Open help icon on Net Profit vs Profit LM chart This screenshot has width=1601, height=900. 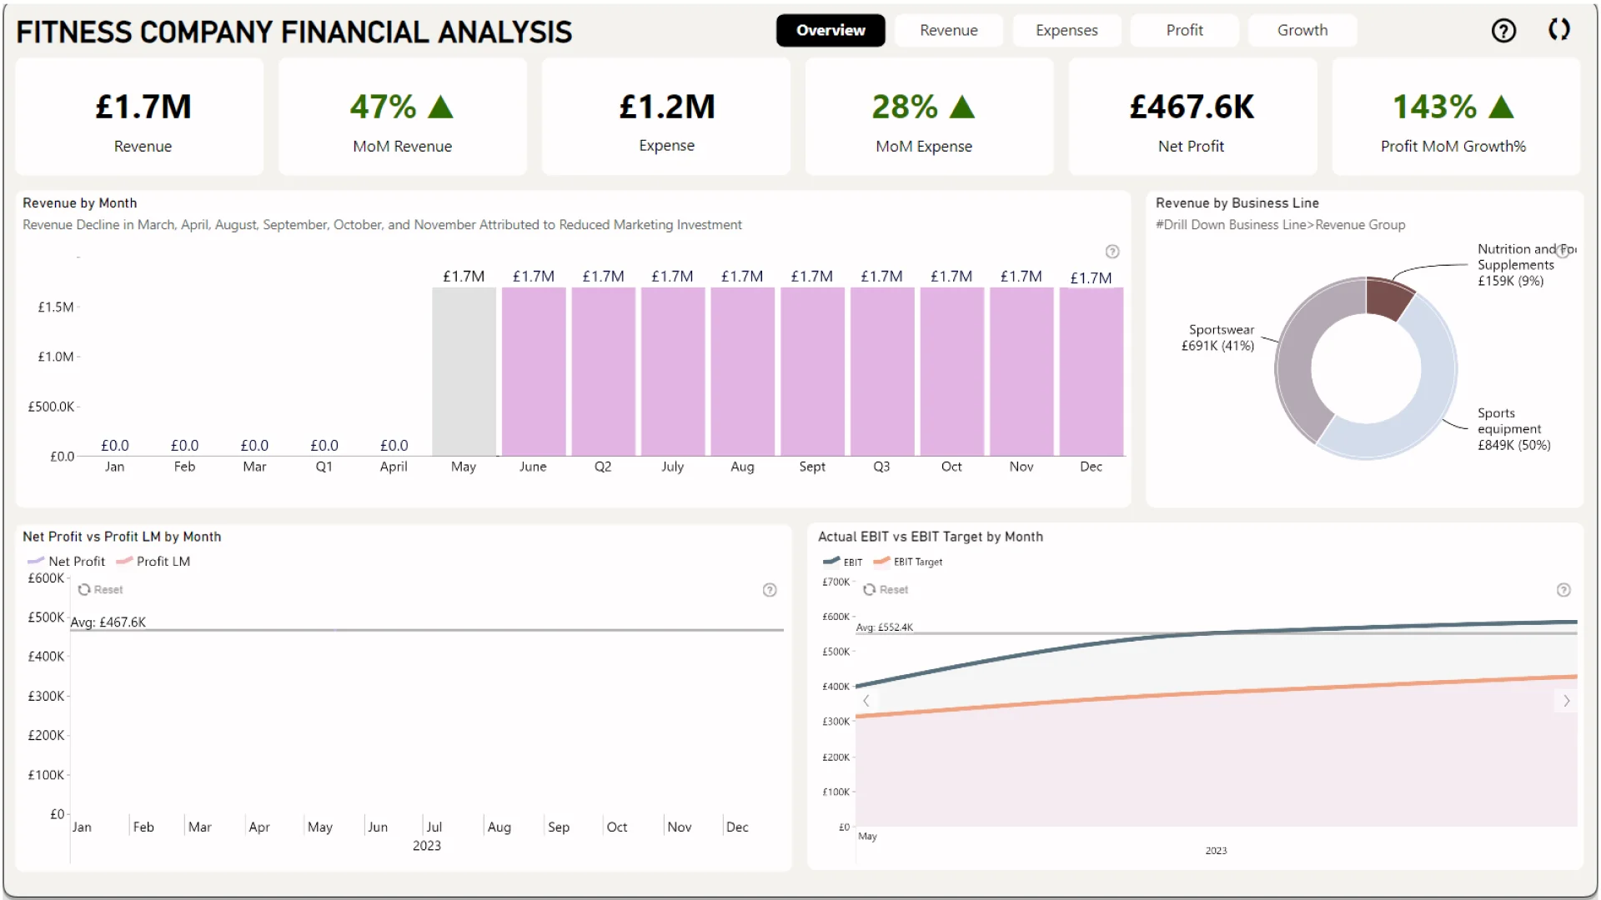point(770,590)
